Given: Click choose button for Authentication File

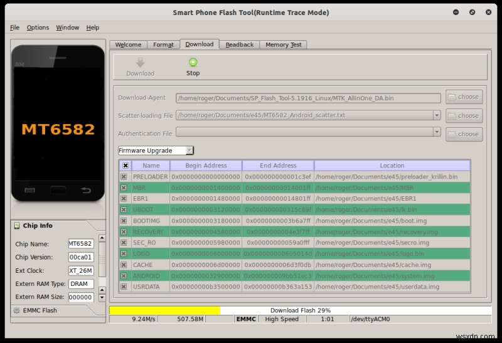Looking at the screenshot, I should [464, 134].
